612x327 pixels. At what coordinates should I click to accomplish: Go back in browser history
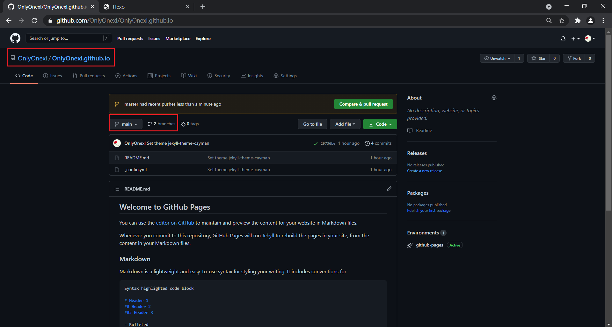pos(9,20)
